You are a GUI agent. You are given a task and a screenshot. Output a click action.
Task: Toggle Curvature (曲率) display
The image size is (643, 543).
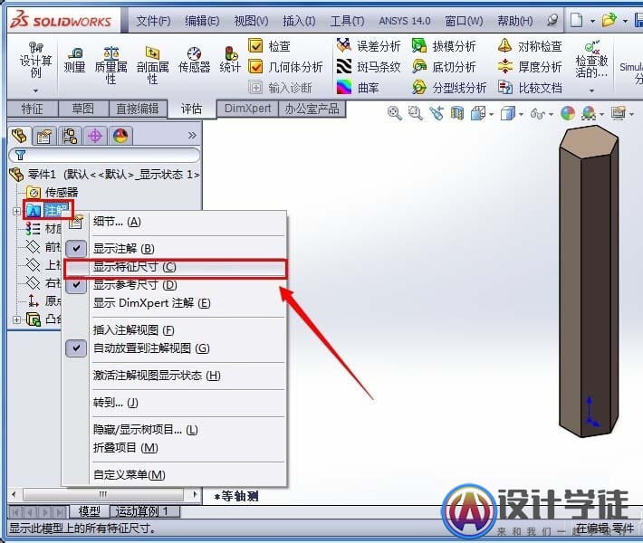click(358, 87)
